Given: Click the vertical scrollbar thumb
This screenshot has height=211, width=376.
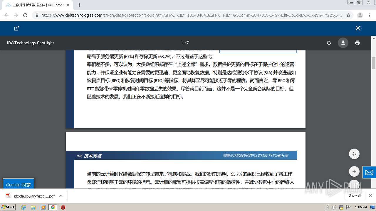Looking at the screenshot, I should (x=374, y=63).
